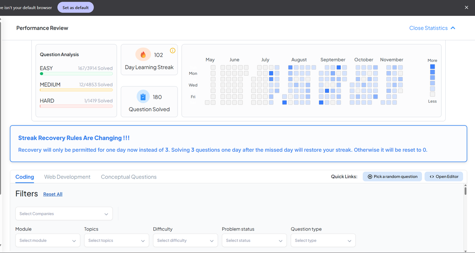Viewport: 475px width, 253px height.
Task: Select the Coding tab
Action: pyautogui.click(x=25, y=177)
